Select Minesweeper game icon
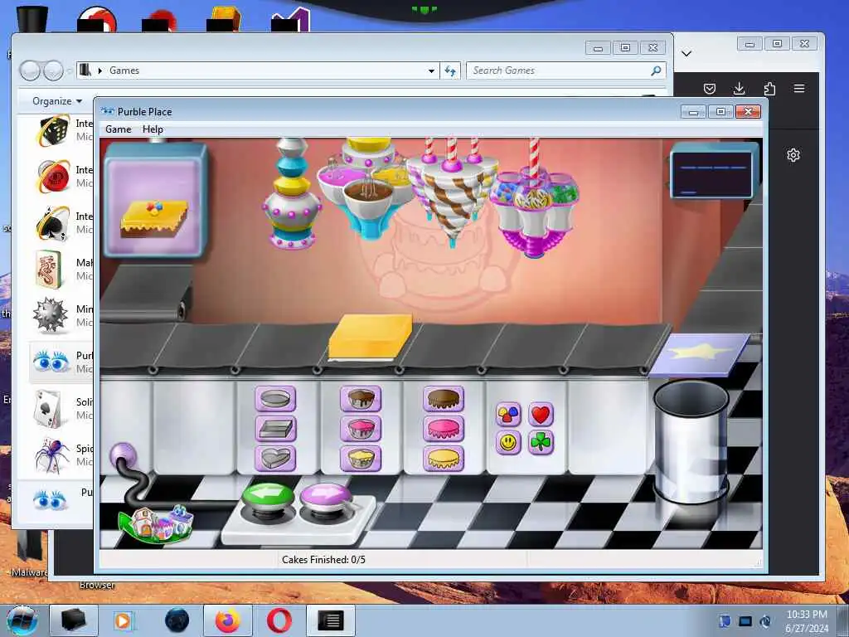Image resolution: width=849 pixels, height=637 pixels. click(51, 316)
